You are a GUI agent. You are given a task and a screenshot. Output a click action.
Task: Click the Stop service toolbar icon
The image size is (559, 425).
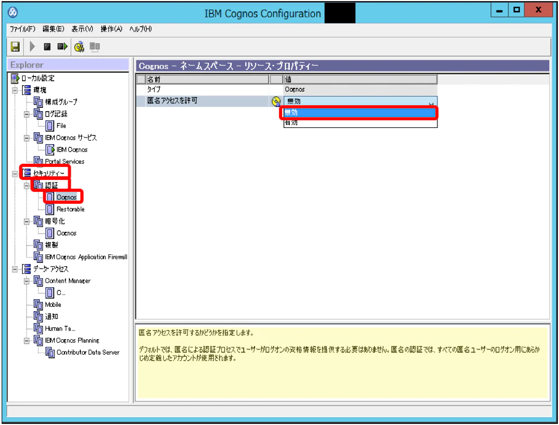tap(47, 47)
